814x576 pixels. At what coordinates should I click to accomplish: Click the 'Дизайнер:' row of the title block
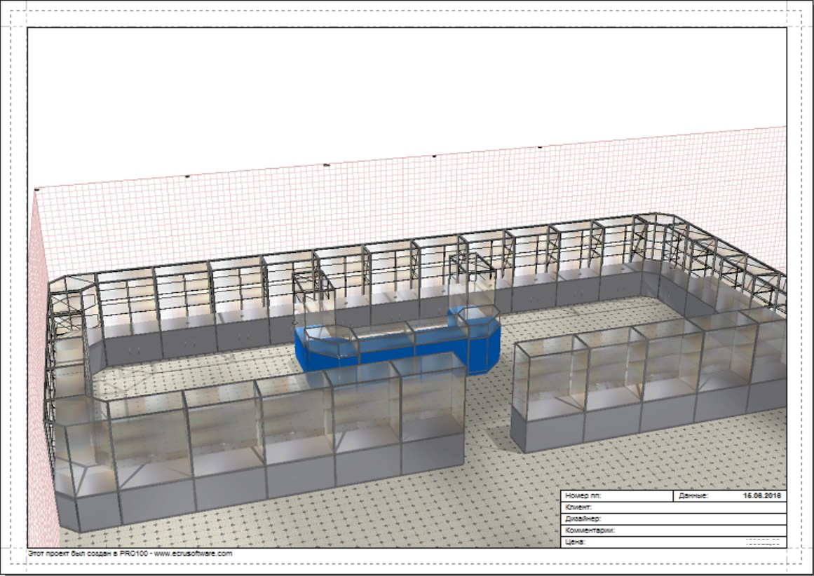tap(674, 519)
